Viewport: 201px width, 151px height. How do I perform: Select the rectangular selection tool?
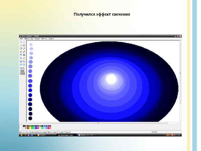click(24, 42)
